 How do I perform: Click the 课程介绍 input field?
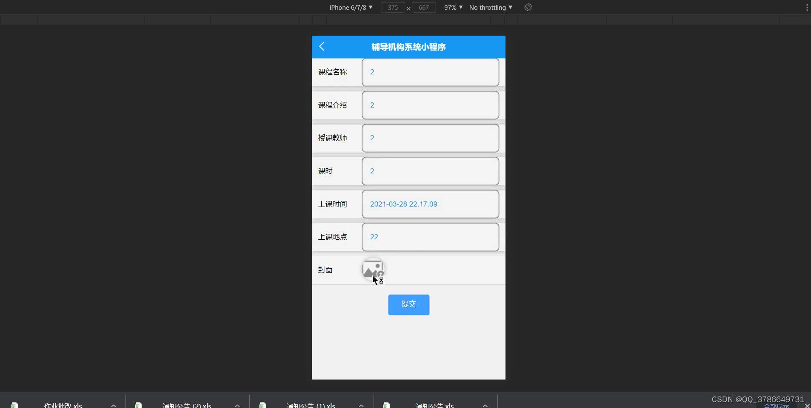(x=430, y=105)
